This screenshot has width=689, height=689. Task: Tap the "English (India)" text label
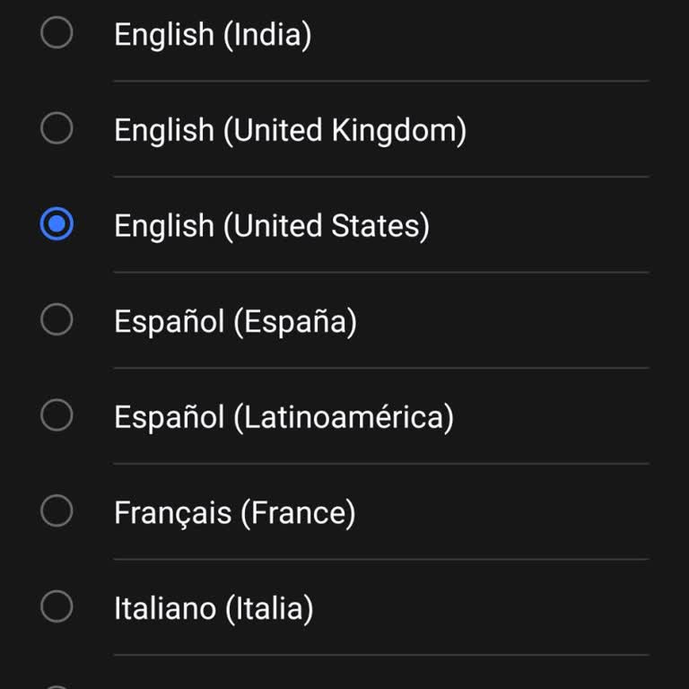point(212,35)
